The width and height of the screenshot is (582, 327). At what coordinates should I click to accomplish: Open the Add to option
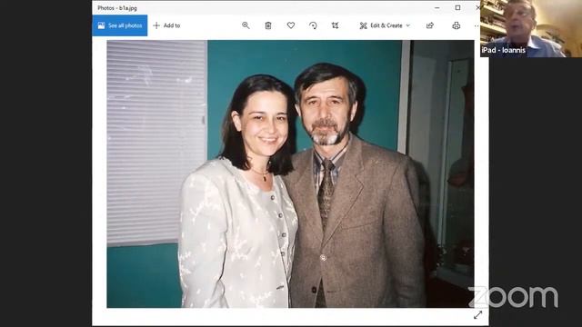coord(166,25)
